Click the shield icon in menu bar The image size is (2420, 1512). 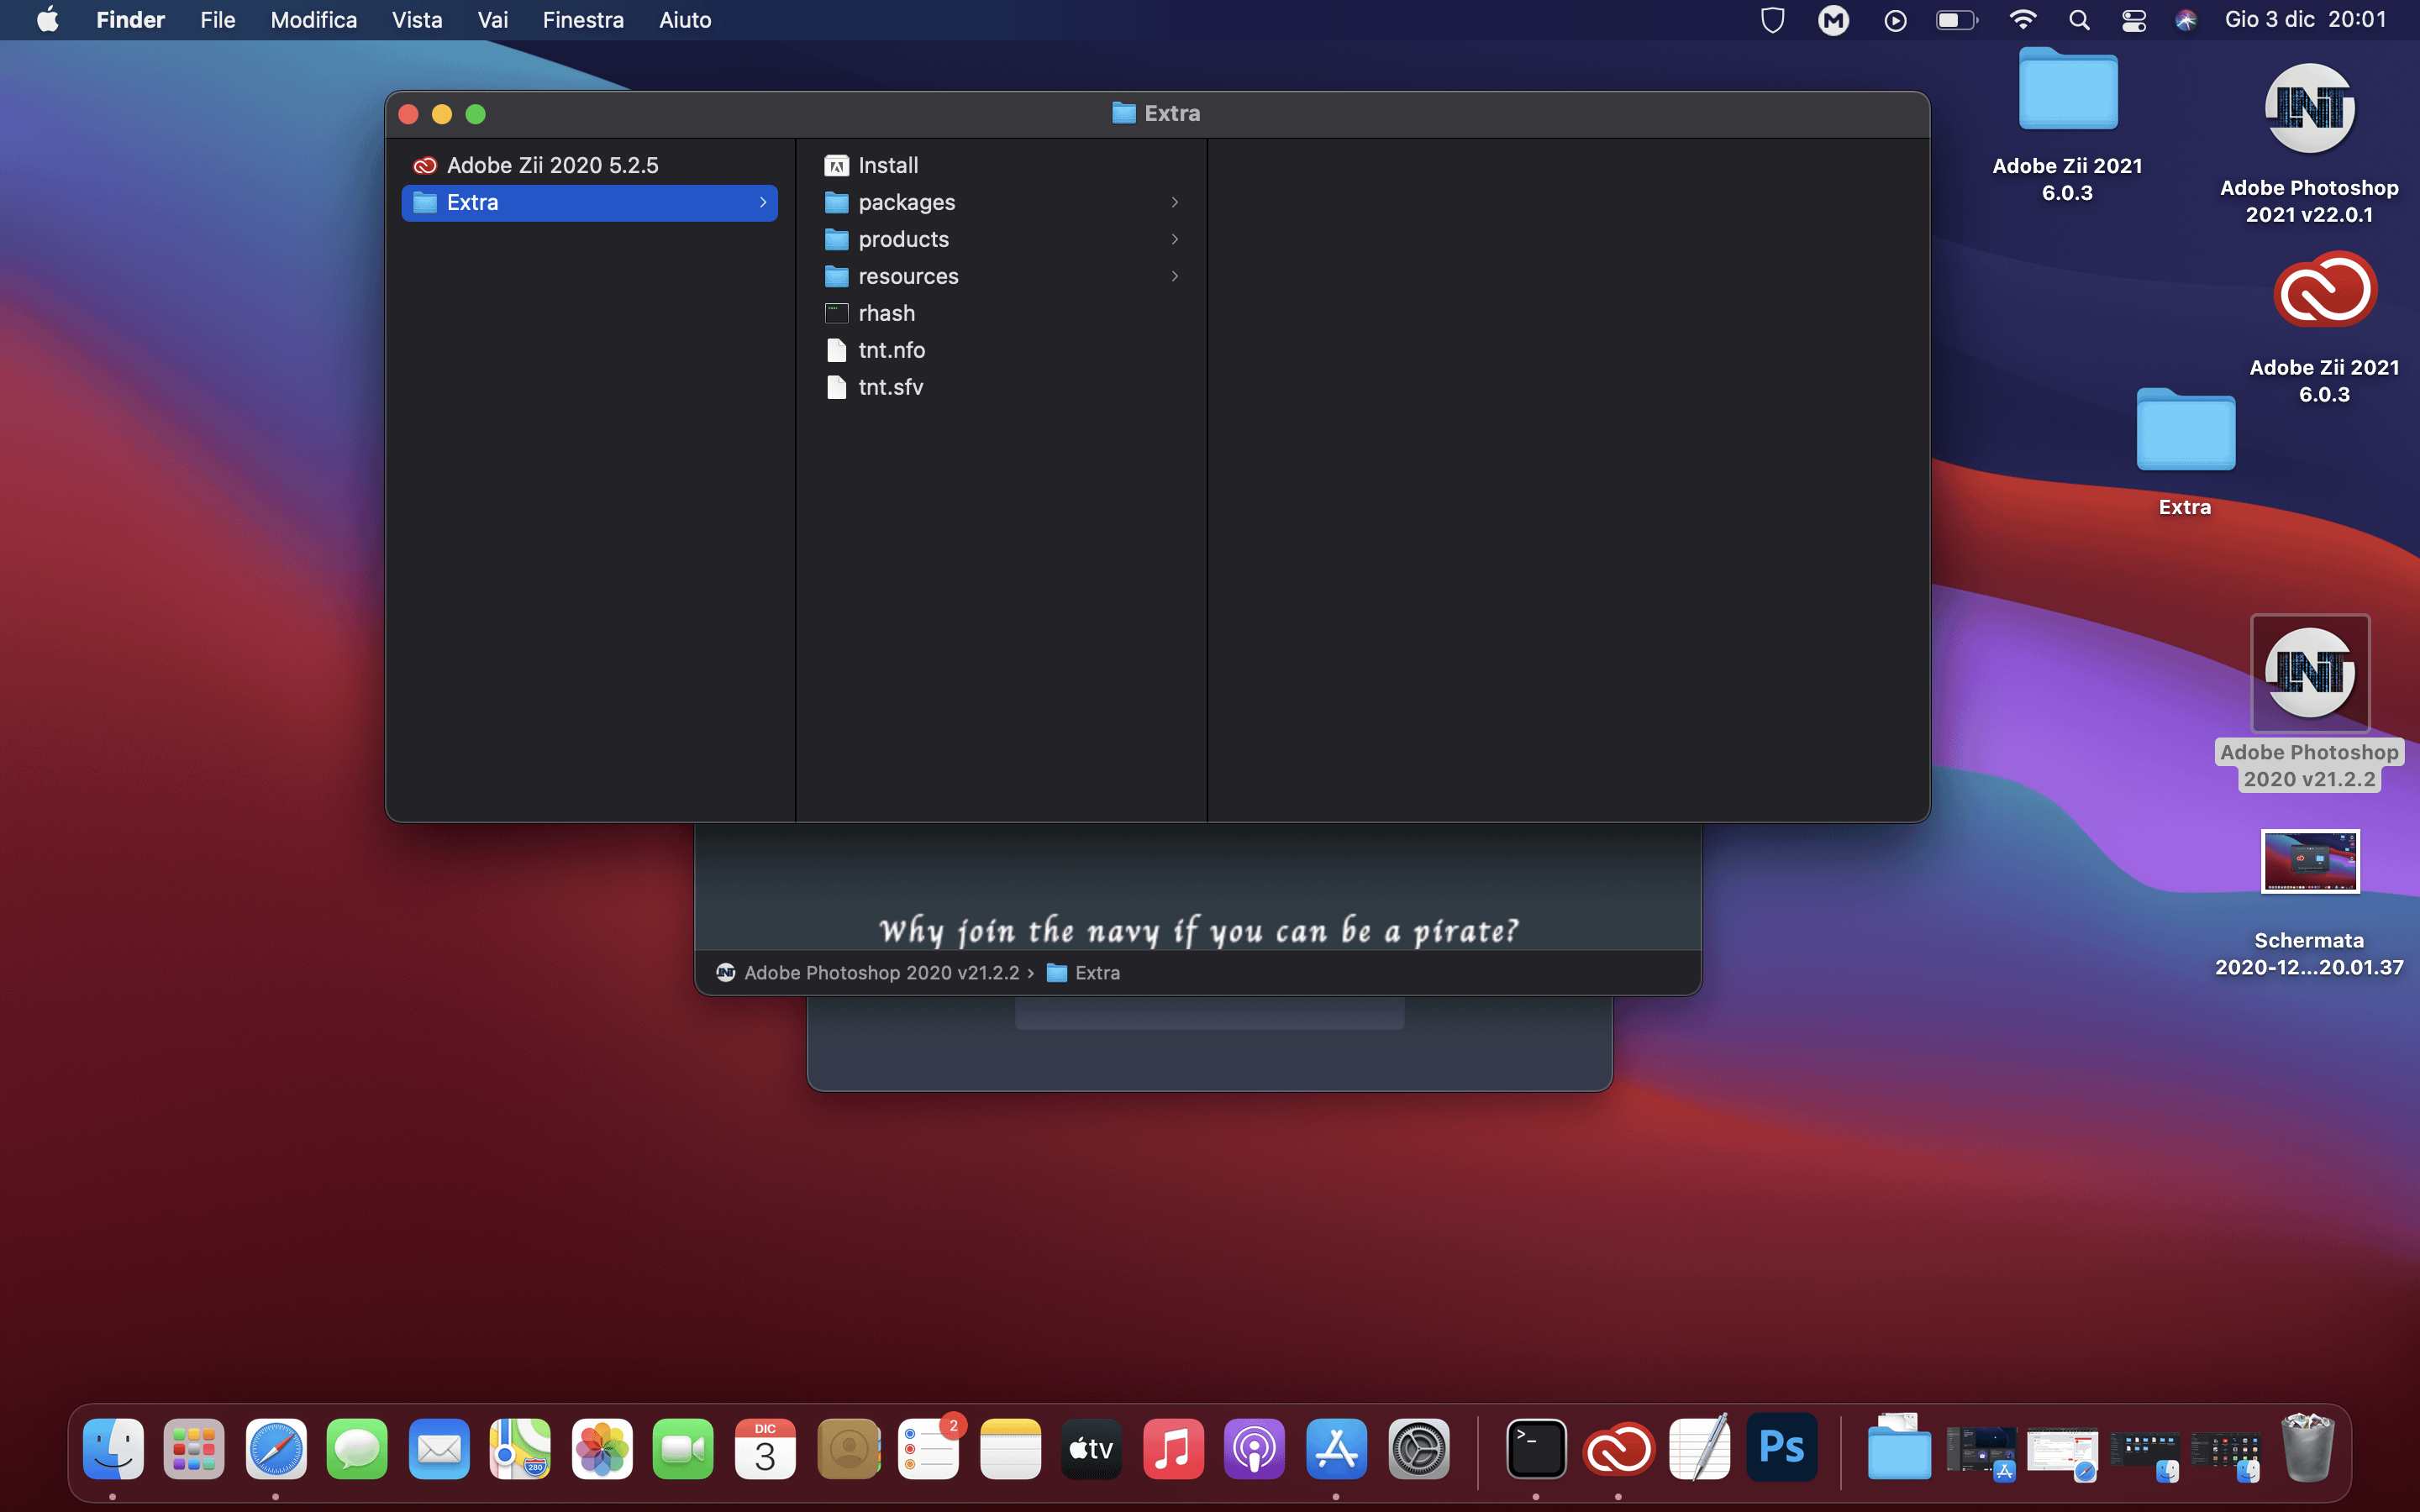(x=1772, y=20)
